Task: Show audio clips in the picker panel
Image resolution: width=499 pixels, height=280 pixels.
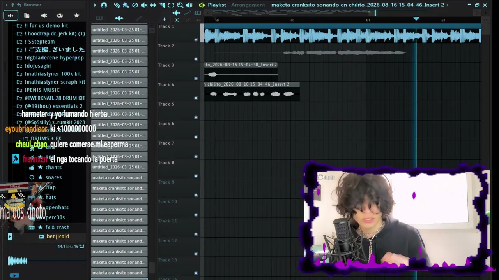Action: click(x=119, y=18)
